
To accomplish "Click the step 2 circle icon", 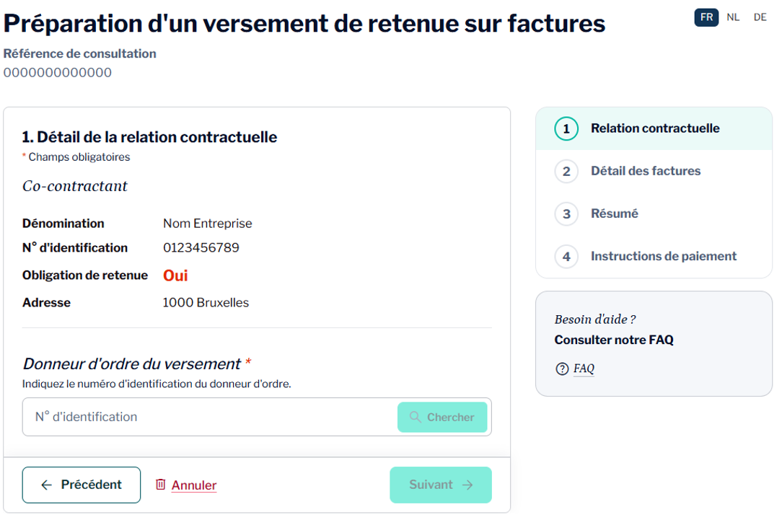I will [566, 172].
